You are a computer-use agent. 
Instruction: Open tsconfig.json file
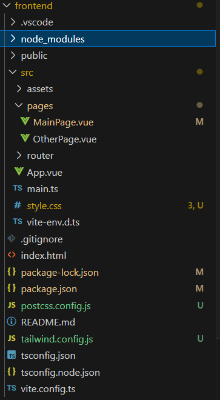tap(48, 356)
